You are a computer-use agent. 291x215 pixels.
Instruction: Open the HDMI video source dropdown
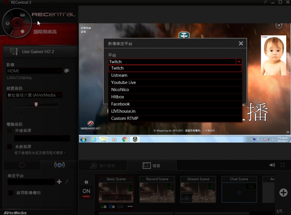click(x=34, y=71)
